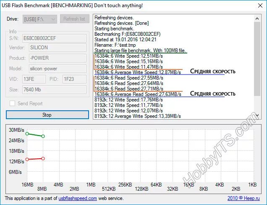
Task: Click the red write-speed point at 16MB
Action: coord(27,160)
